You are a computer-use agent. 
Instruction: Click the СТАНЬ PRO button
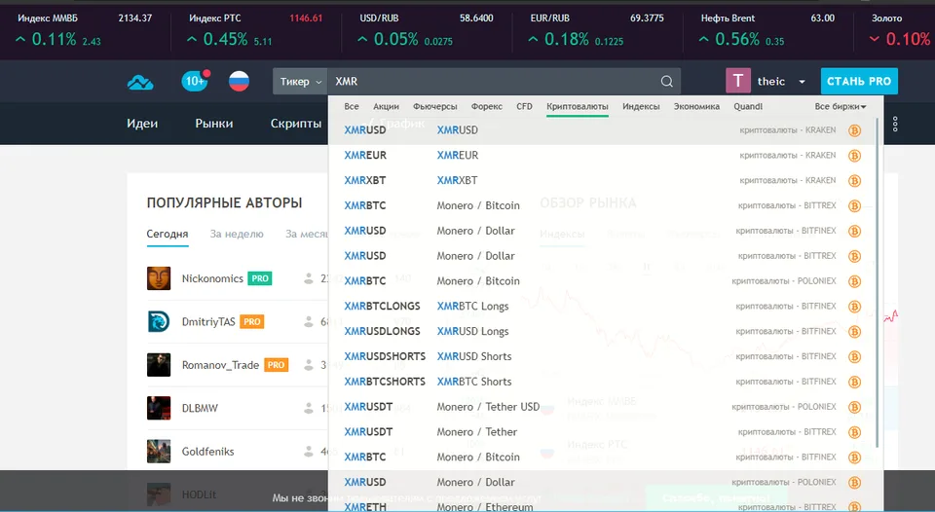click(859, 81)
